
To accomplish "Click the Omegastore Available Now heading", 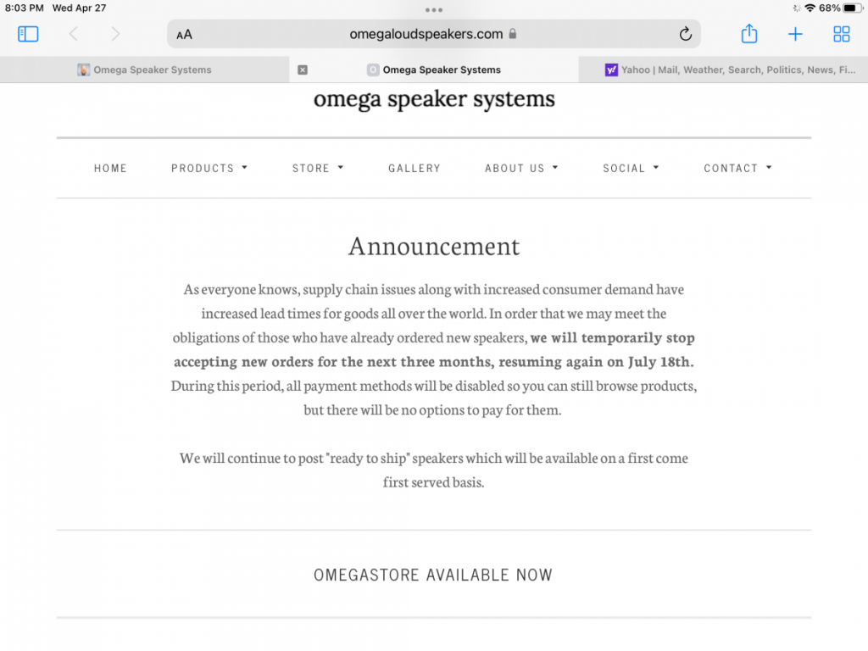I will pos(433,576).
